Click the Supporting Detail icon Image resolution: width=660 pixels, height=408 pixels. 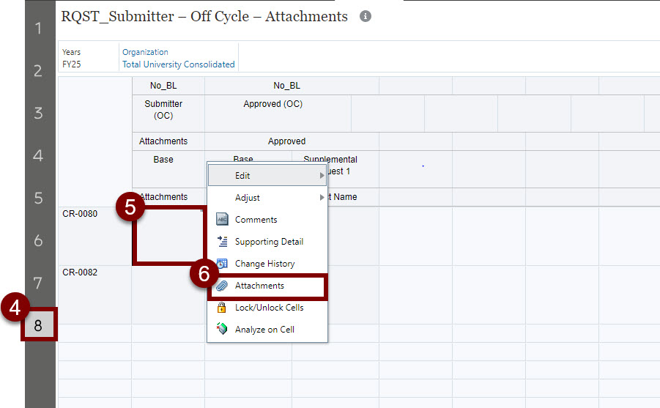pos(222,242)
